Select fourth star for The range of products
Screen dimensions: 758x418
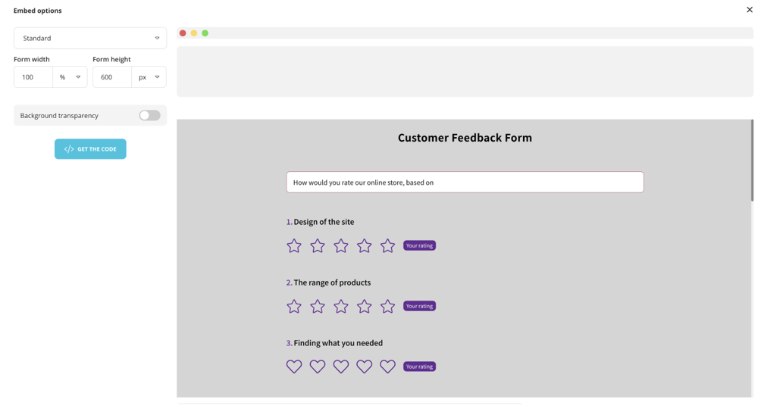365,306
